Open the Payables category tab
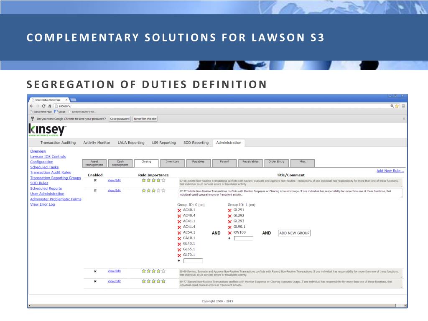This screenshot has width=428, height=321. [199, 163]
